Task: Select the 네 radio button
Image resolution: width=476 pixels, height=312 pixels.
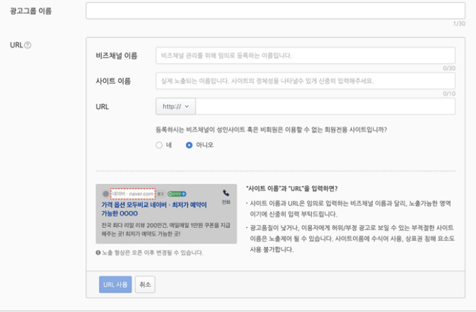Action: click(x=159, y=145)
